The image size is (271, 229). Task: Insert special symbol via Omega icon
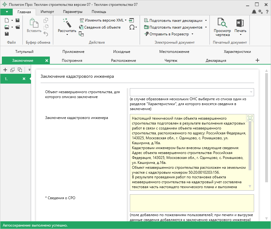[132, 27]
